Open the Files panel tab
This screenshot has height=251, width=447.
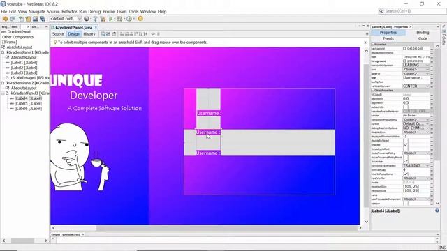coord(15,26)
